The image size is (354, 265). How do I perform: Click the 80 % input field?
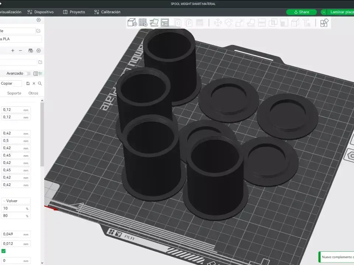tap(16, 216)
